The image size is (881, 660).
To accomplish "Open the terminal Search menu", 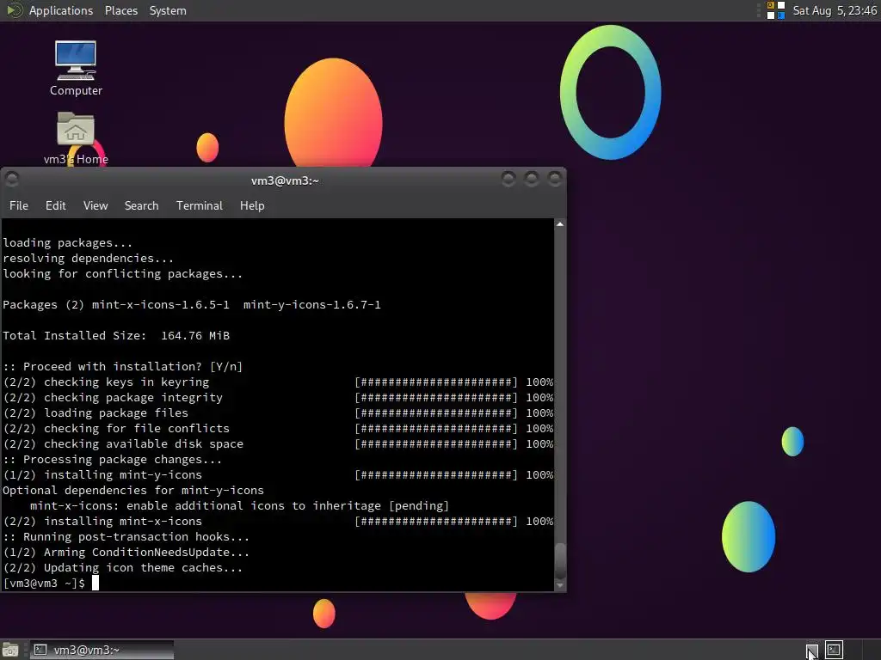I will point(142,205).
